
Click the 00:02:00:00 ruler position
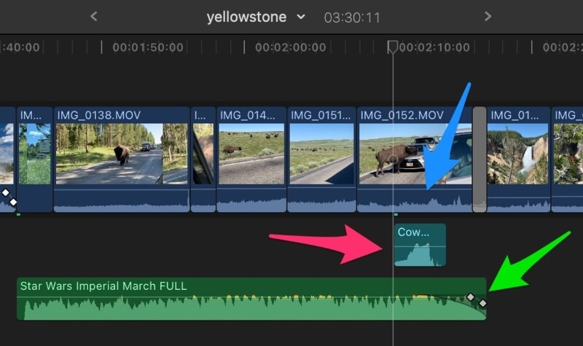click(290, 47)
